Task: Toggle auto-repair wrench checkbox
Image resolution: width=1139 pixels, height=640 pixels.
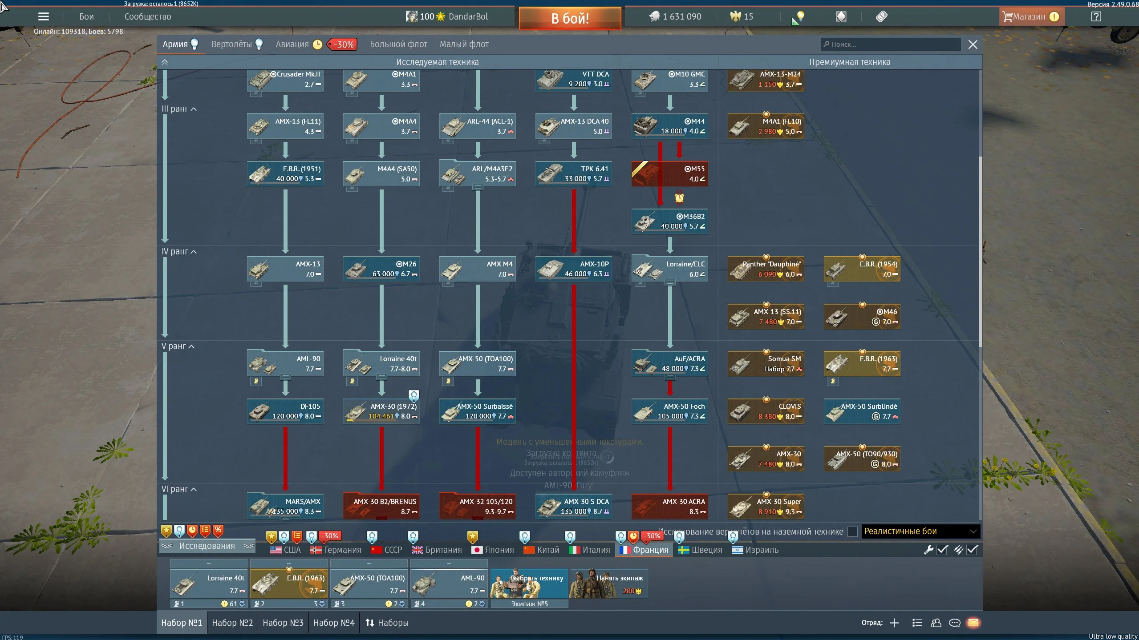Action: pos(942,550)
